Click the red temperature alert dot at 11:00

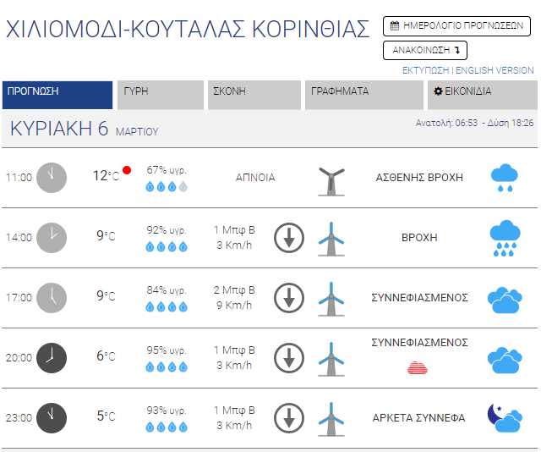click(127, 170)
